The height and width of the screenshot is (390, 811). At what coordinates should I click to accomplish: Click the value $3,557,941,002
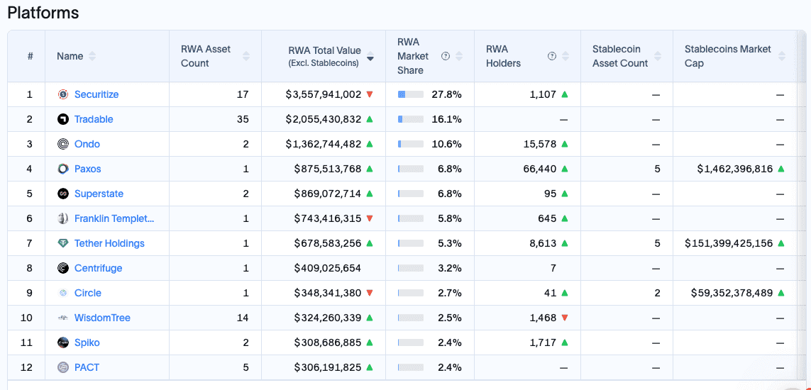click(x=324, y=94)
